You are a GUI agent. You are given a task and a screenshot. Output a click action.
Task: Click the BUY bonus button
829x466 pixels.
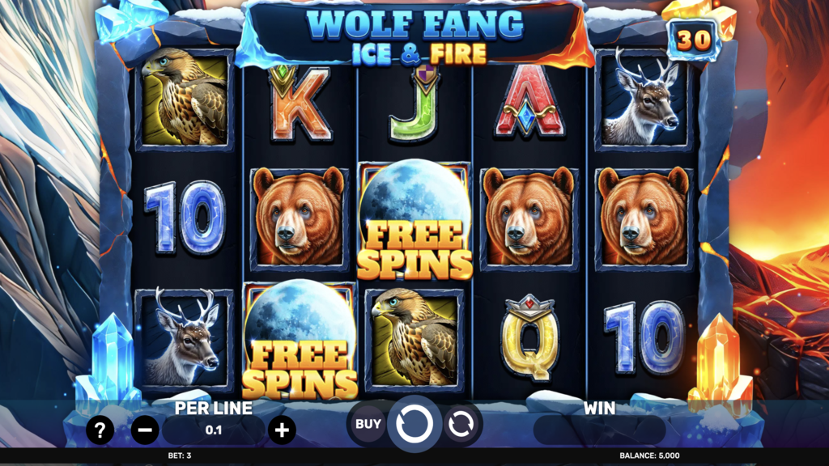point(368,424)
